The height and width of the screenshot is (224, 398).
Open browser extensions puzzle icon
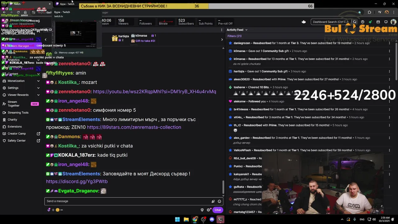pos(369,12)
